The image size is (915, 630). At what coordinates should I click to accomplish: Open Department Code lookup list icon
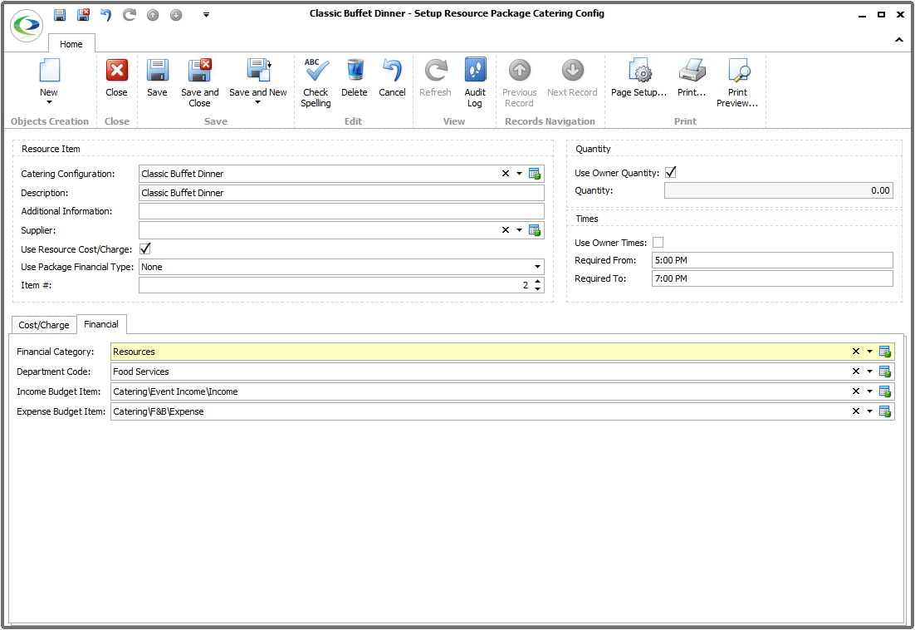pyautogui.click(x=884, y=372)
